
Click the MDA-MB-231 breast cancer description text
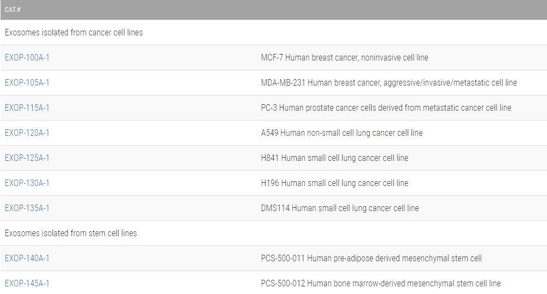click(389, 83)
